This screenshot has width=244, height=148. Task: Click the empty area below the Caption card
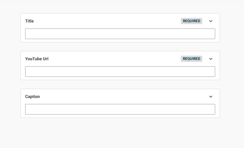(120, 133)
